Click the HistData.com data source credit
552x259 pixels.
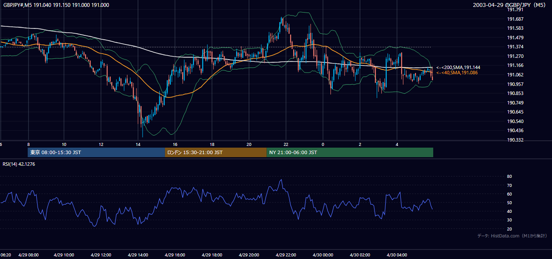coord(512,236)
